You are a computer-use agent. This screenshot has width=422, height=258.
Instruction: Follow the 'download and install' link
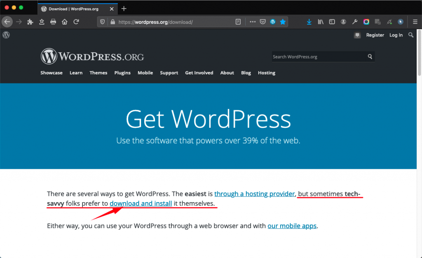pos(141,203)
